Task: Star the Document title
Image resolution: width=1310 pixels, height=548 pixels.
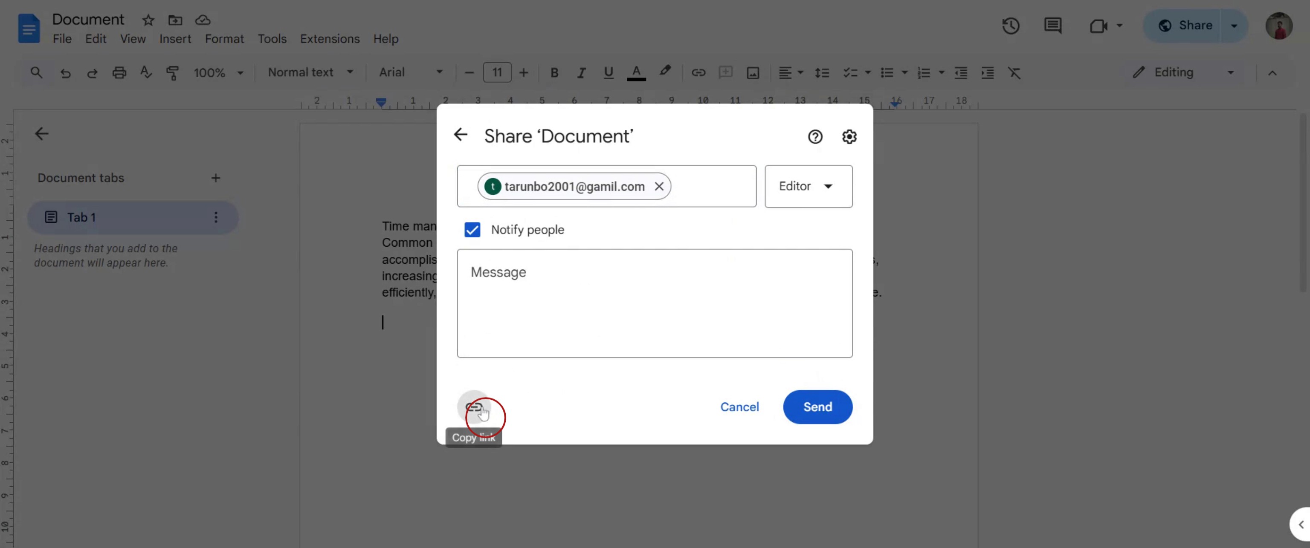Action: pos(148,20)
